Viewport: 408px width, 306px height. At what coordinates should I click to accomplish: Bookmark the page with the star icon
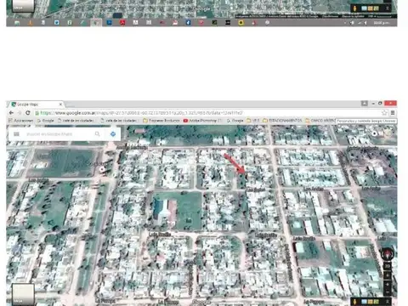click(x=384, y=113)
